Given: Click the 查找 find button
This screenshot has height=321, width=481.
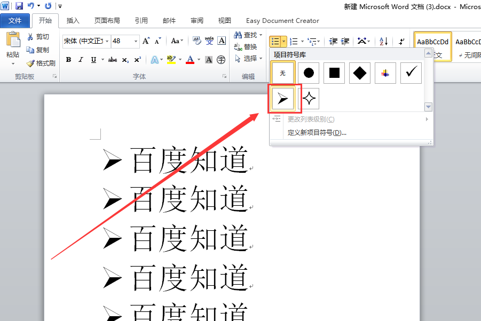Looking at the screenshot, I should pyautogui.click(x=248, y=35).
